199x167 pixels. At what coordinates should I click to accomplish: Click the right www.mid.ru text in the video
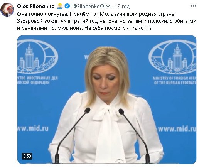(177, 129)
